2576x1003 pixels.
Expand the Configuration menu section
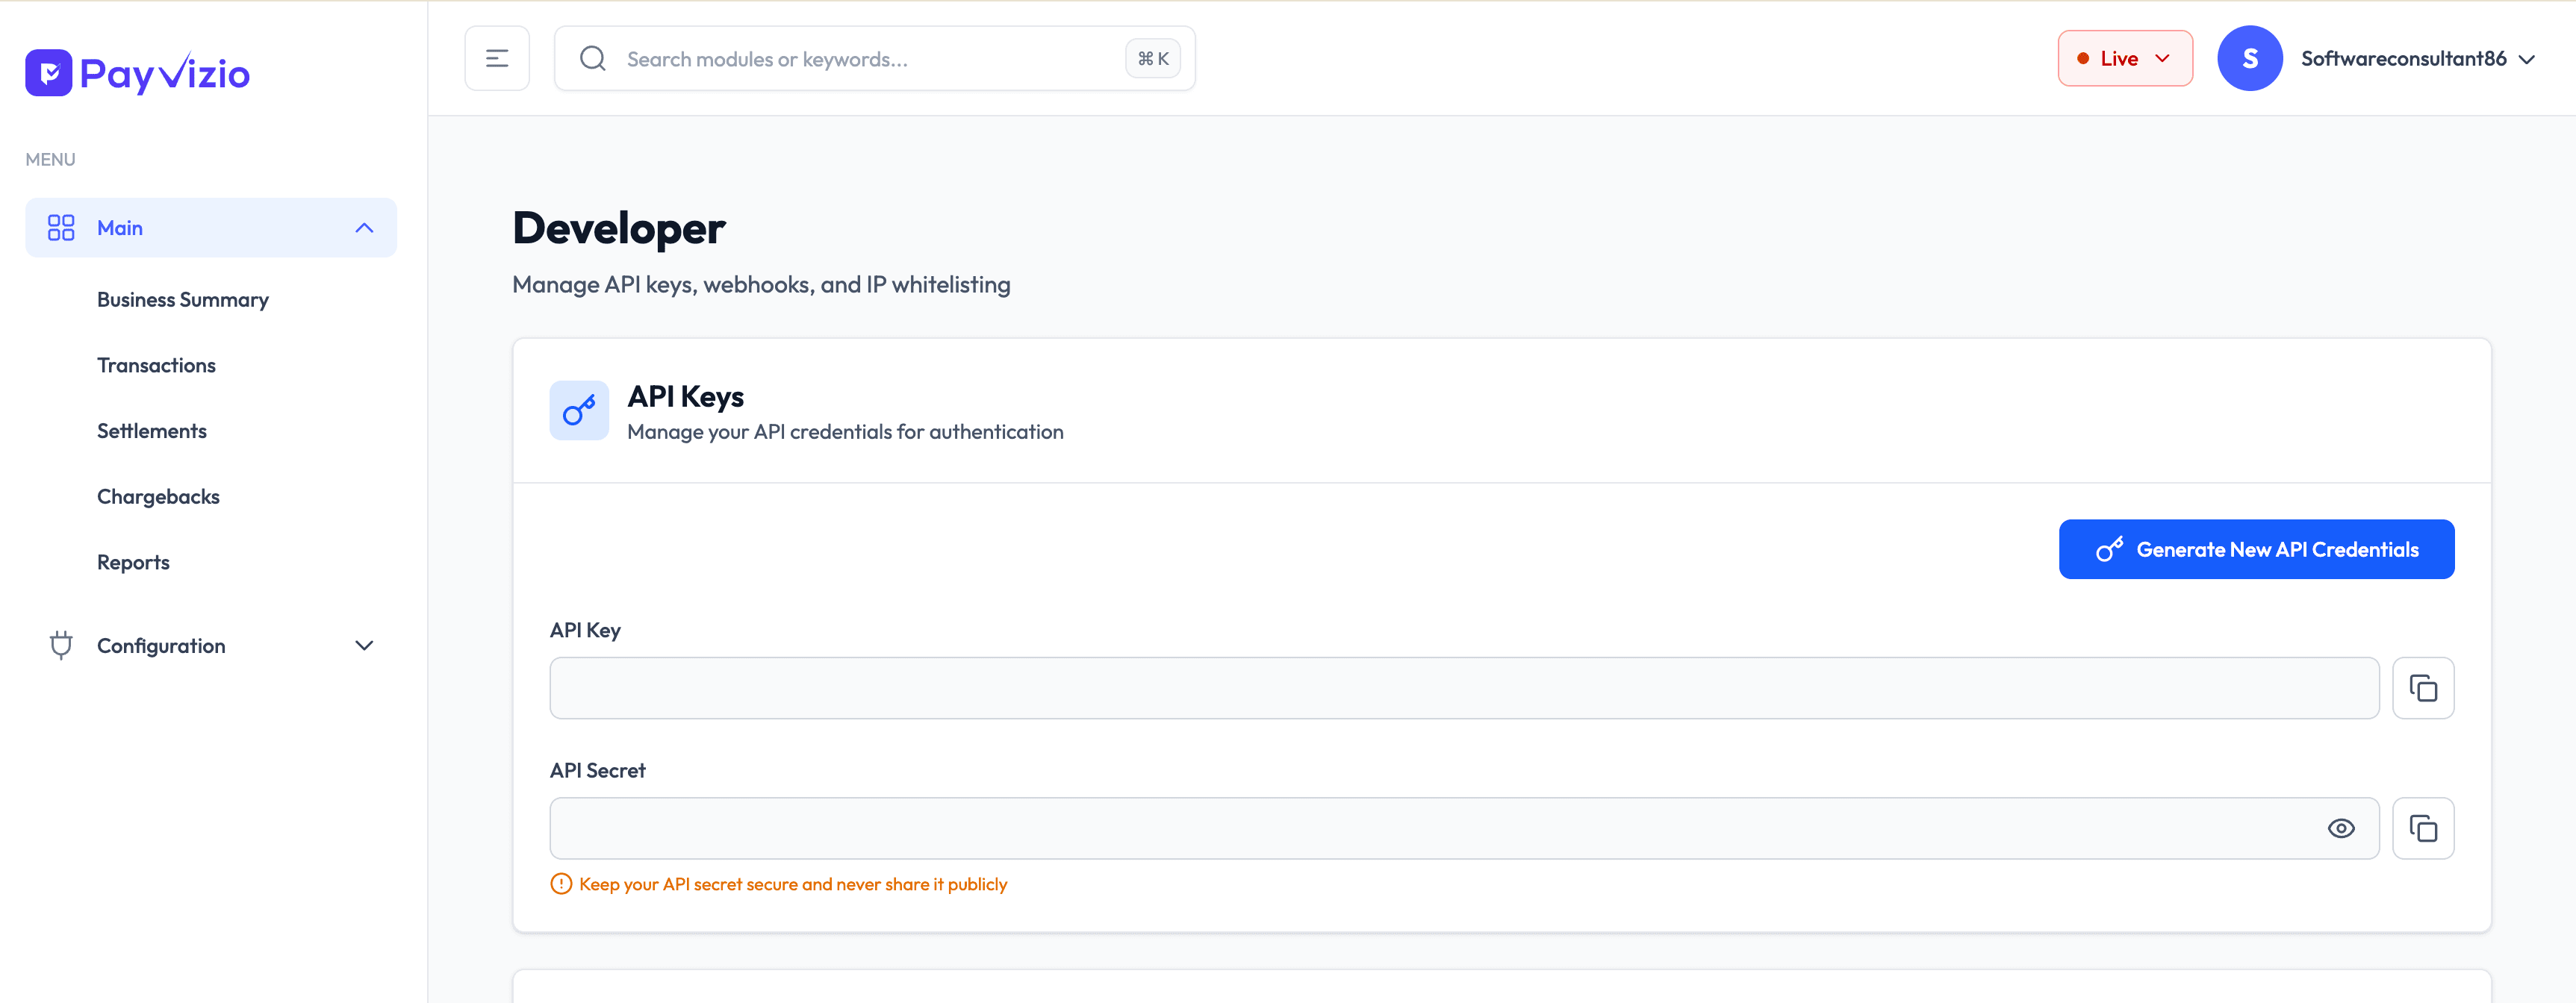pos(364,646)
